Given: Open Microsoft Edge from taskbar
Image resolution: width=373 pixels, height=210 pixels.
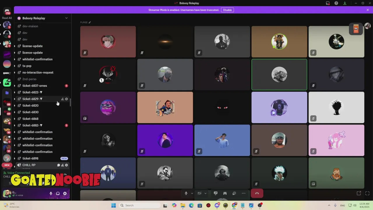Looking at the screenshot, I should (x=191, y=205).
